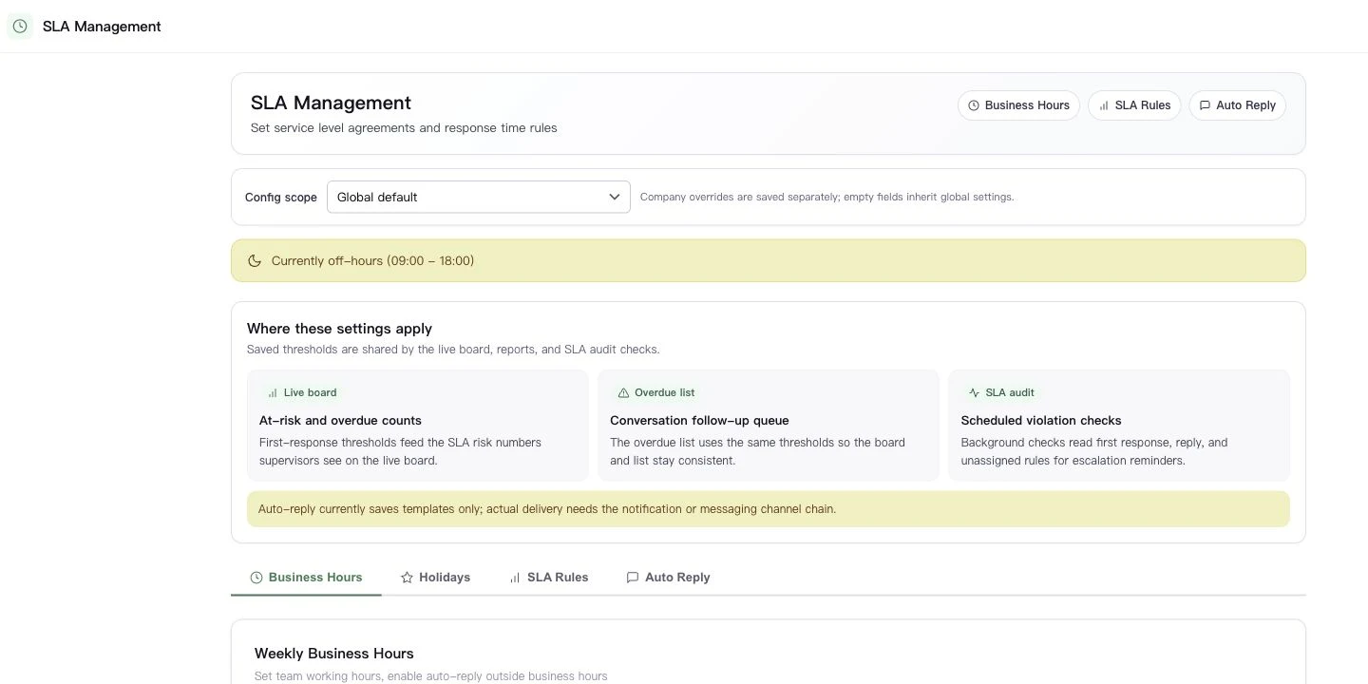This screenshot has width=1368, height=684.
Task: Click the 'Scheduled violation checks' heading
Action: click(1041, 420)
